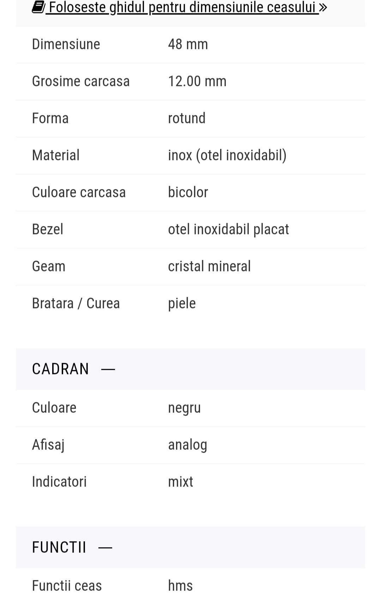Select the Bezel otel inoxidabil placat value

click(228, 230)
